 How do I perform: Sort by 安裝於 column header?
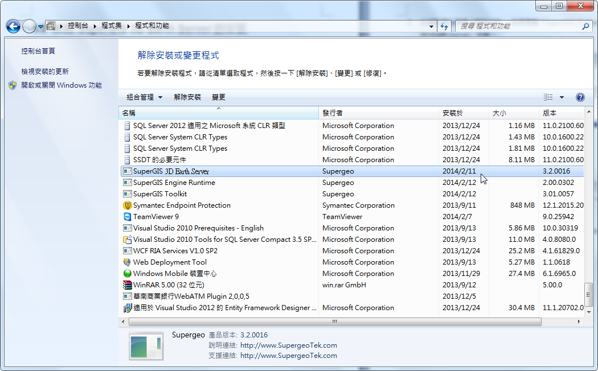point(464,113)
